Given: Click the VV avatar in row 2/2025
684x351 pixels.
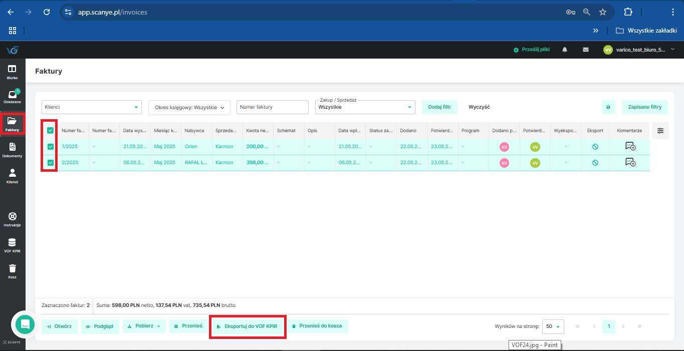Looking at the screenshot, I should (535, 163).
